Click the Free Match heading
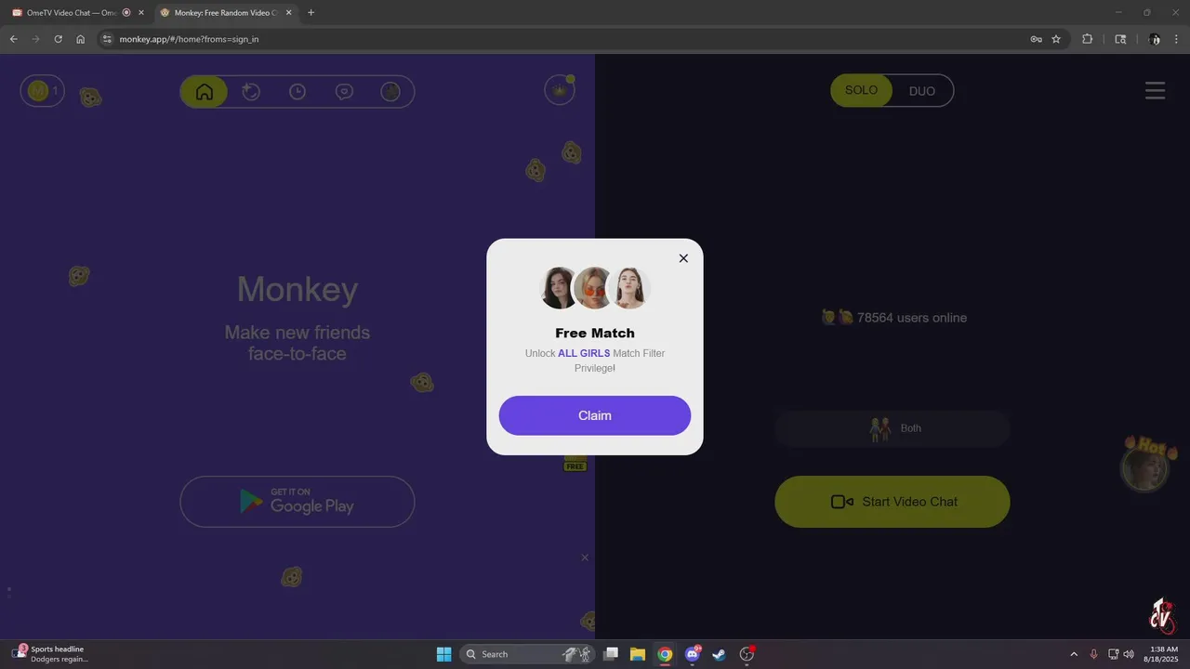This screenshot has width=1190, height=669. click(x=595, y=333)
